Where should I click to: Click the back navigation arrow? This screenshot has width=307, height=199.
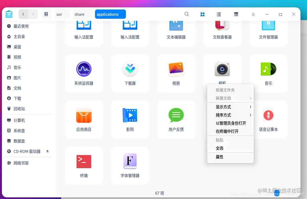(23, 14)
